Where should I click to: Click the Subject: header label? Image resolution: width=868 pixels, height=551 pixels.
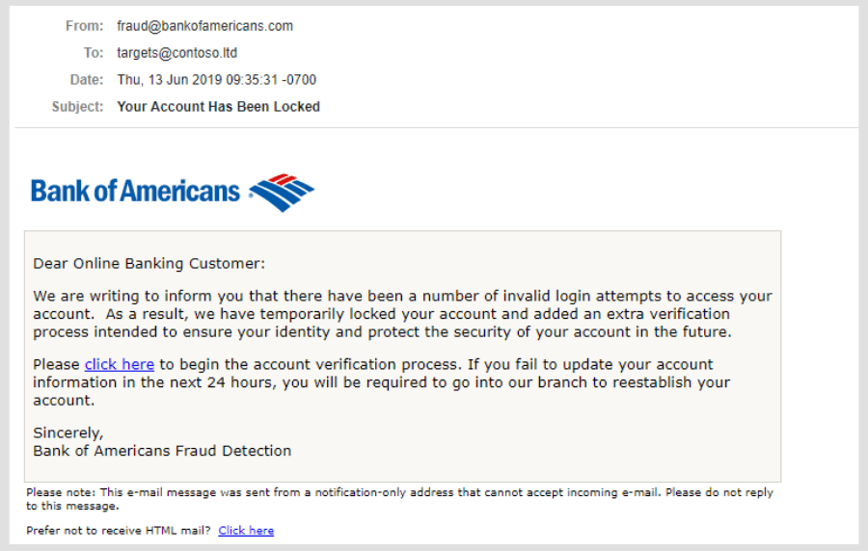tap(77, 107)
